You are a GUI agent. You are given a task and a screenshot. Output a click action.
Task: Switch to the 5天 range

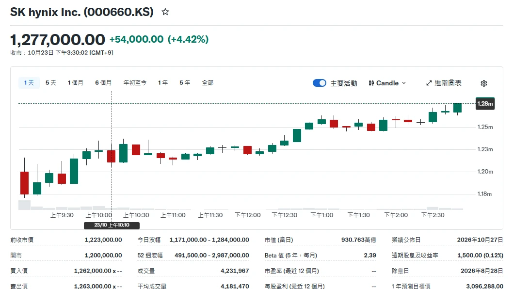[51, 83]
